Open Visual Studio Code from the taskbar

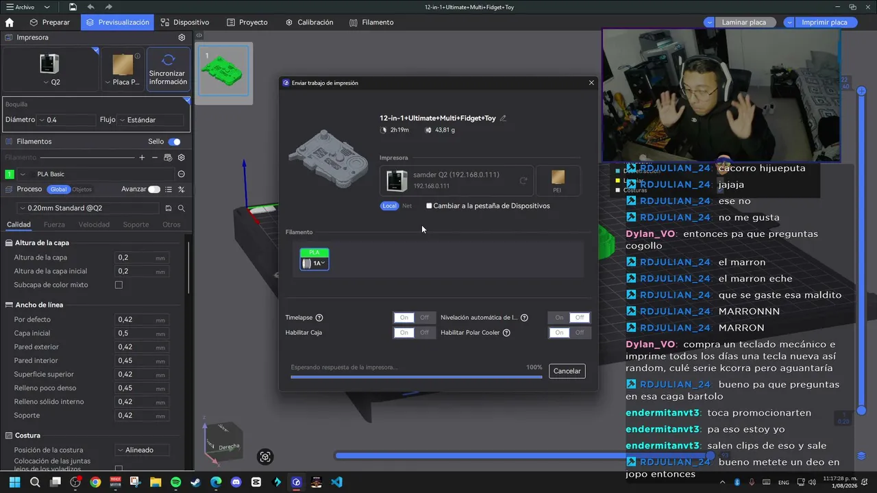click(x=336, y=482)
